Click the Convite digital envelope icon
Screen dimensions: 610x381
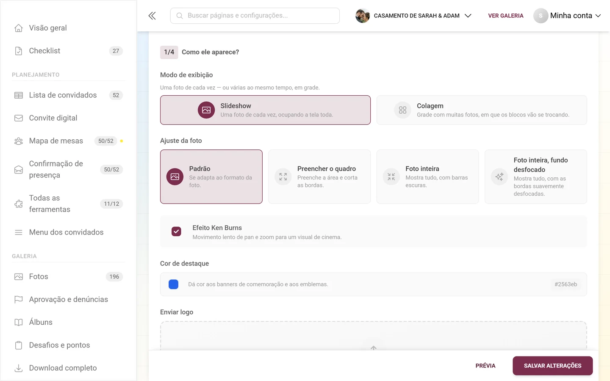pyautogui.click(x=19, y=118)
